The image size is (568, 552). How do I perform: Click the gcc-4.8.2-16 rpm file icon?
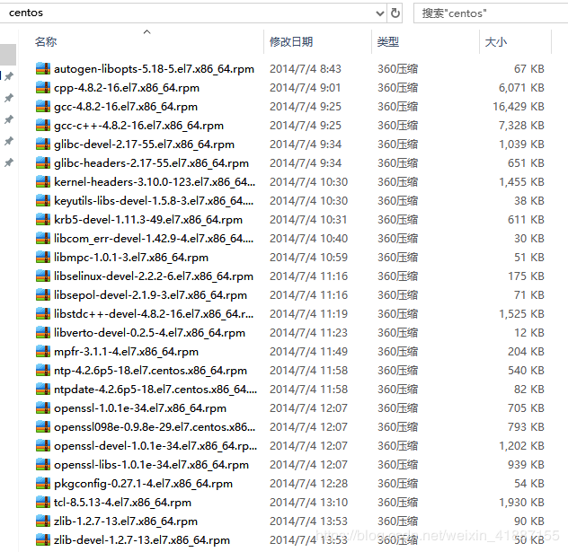[x=43, y=106]
